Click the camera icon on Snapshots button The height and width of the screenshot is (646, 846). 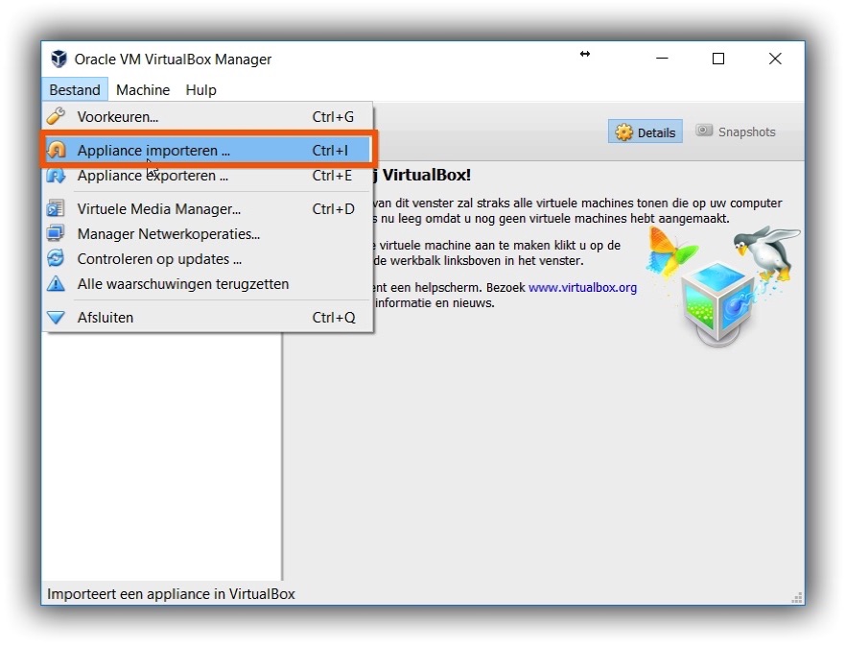point(704,131)
